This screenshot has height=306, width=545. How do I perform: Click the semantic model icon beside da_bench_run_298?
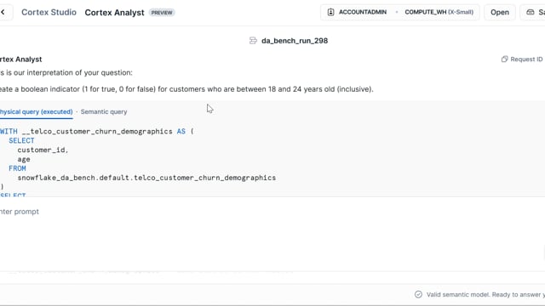click(253, 41)
